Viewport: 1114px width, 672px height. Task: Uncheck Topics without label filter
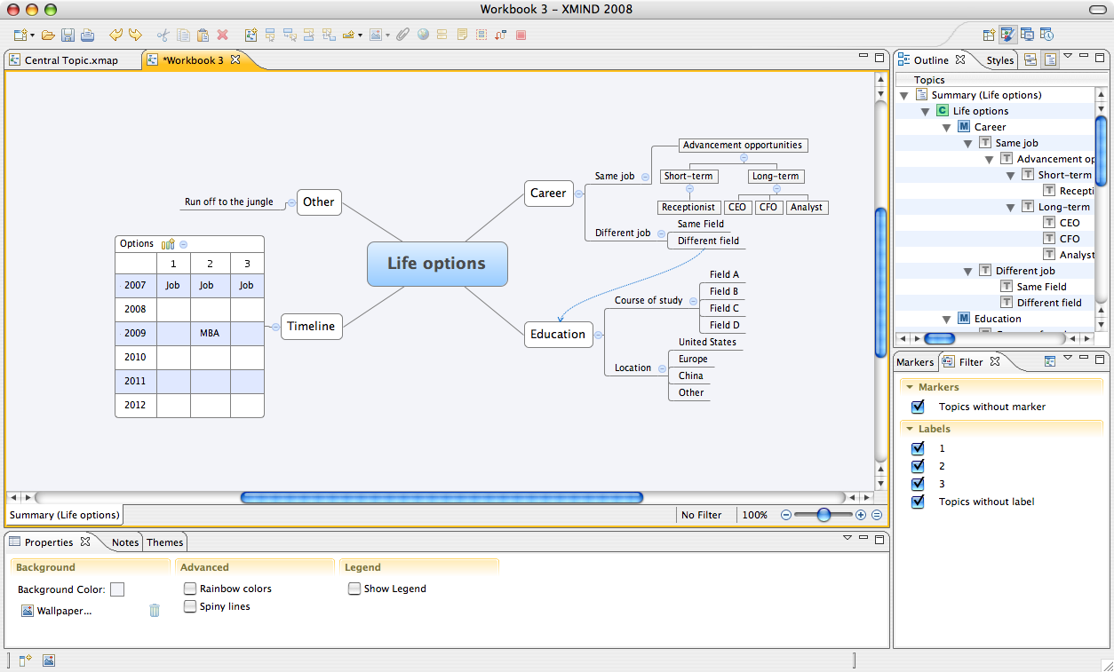click(919, 502)
